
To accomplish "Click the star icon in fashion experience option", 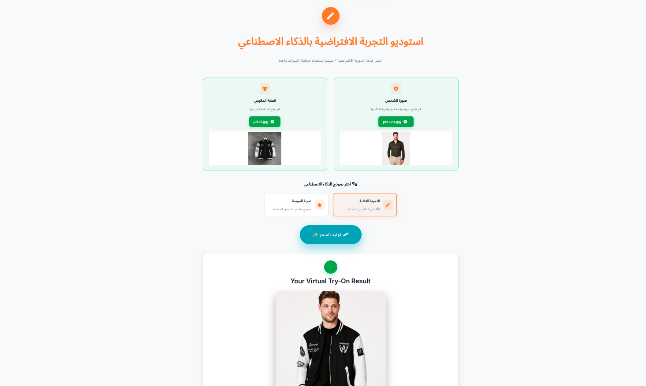I will click(x=320, y=205).
